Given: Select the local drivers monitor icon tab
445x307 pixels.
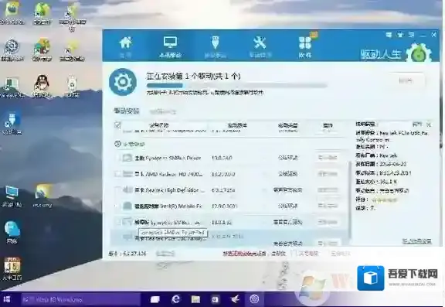Looking at the screenshot, I should 170,47.
